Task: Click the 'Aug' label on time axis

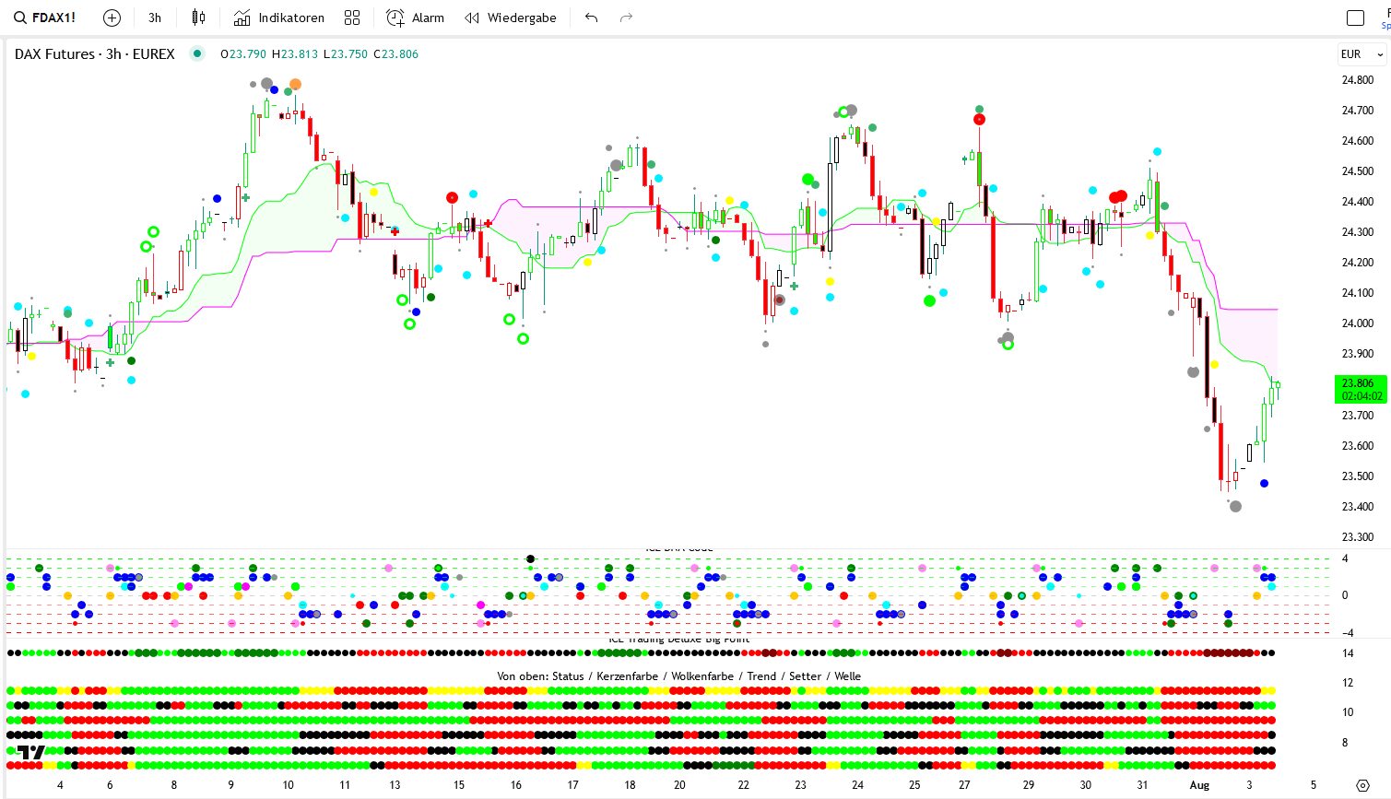Action: tap(1199, 785)
